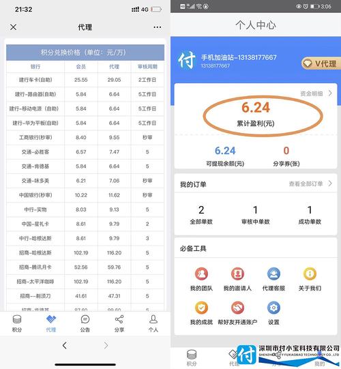This screenshot has height=369, width=341.
Task: Select the 招商--剃须刀 row
Action: 85,296
